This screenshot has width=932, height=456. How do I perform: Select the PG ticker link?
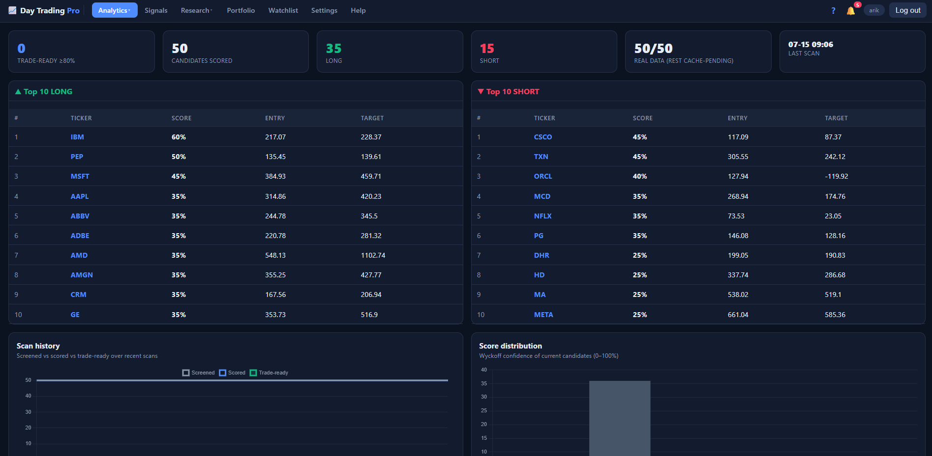coord(539,236)
